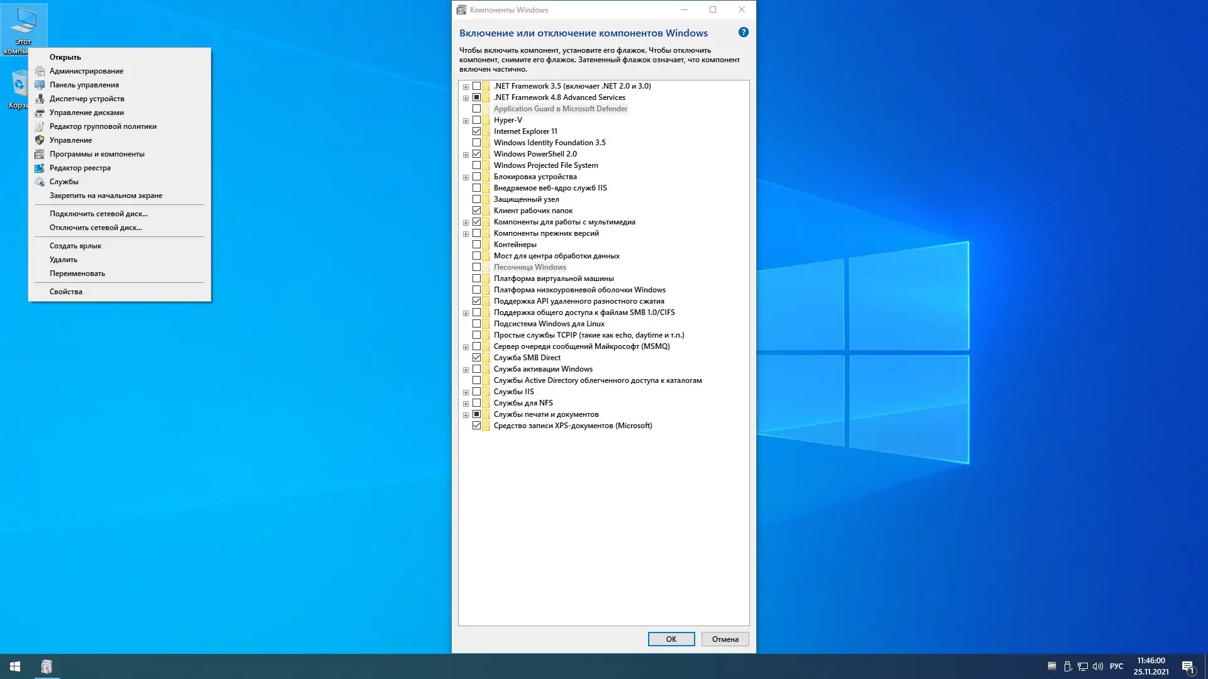Open the notification center icon
This screenshot has width=1208, height=679.
click(x=1188, y=666)
